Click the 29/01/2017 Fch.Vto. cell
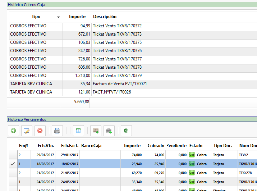 tap(43, 155)
